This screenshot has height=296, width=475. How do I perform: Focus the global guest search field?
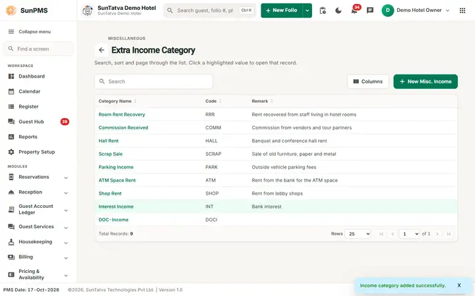tap(210, 11)
